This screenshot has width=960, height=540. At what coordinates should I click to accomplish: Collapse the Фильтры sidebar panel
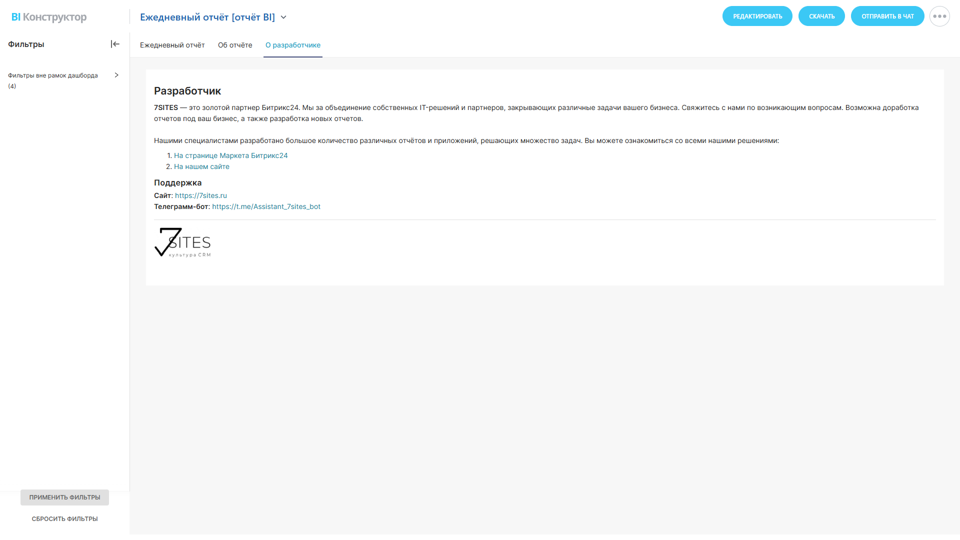(x=115, y=44)
